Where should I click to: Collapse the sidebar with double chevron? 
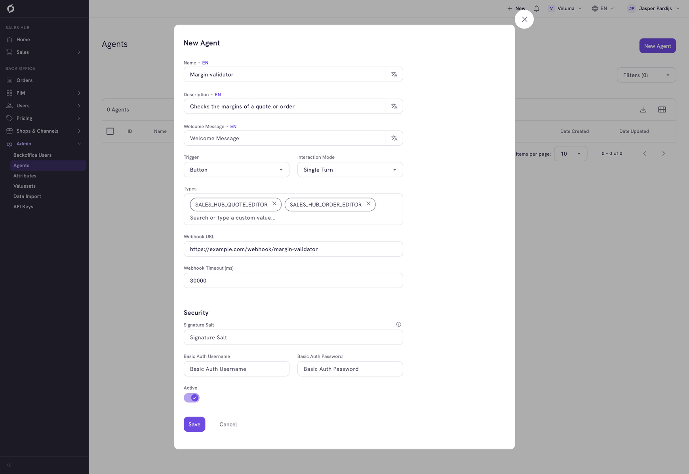pos(9,465)
